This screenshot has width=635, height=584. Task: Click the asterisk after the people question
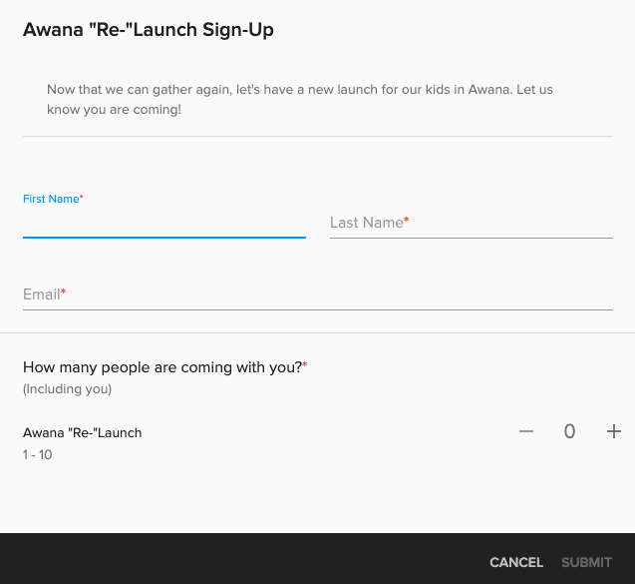tap(305, 365)
